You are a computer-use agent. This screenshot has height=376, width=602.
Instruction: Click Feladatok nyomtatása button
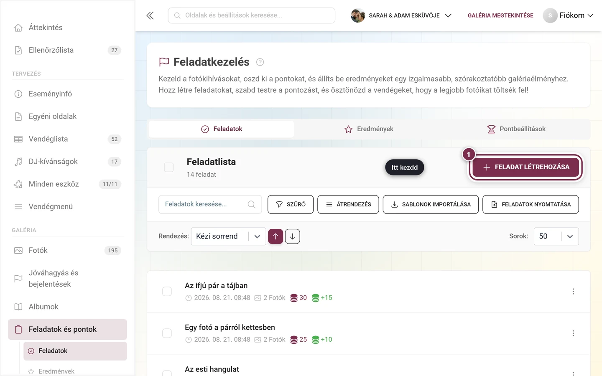(x=531, y=204)
